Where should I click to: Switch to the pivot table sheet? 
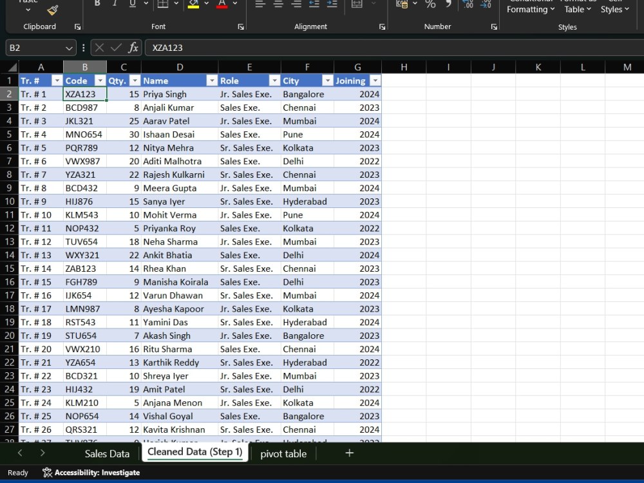point(283,453)
